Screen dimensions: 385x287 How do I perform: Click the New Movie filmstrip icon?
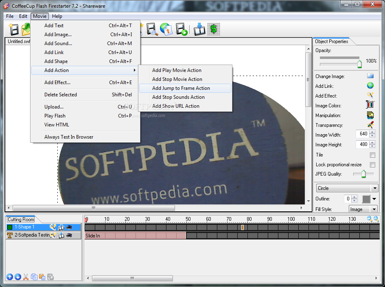13,29
